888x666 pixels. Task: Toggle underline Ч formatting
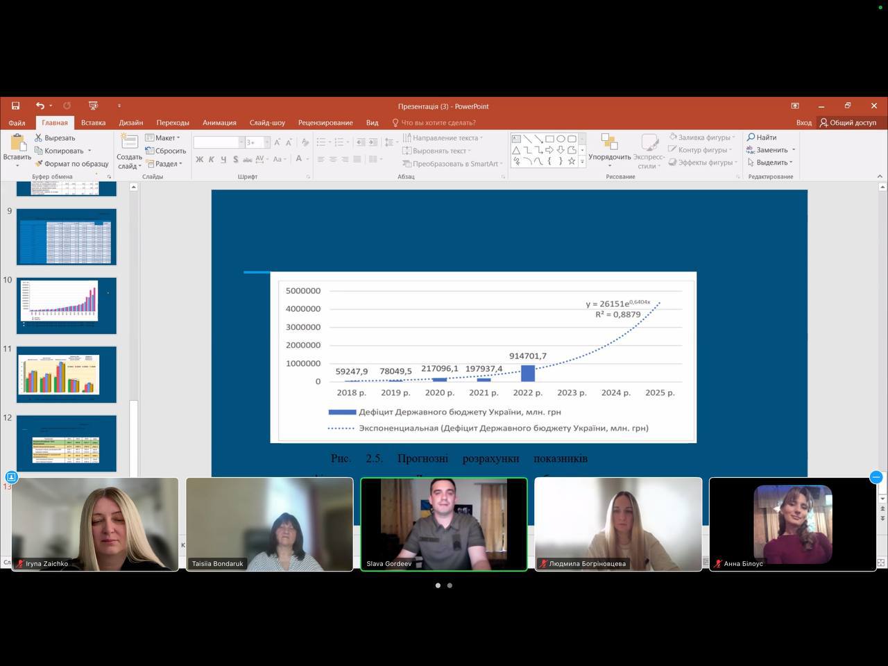pyautogui.click(x=223, y=160)
